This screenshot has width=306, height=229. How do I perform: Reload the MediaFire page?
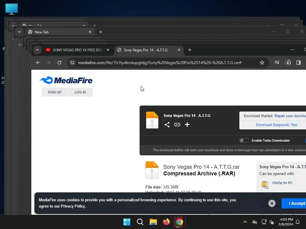coord(59,63)
